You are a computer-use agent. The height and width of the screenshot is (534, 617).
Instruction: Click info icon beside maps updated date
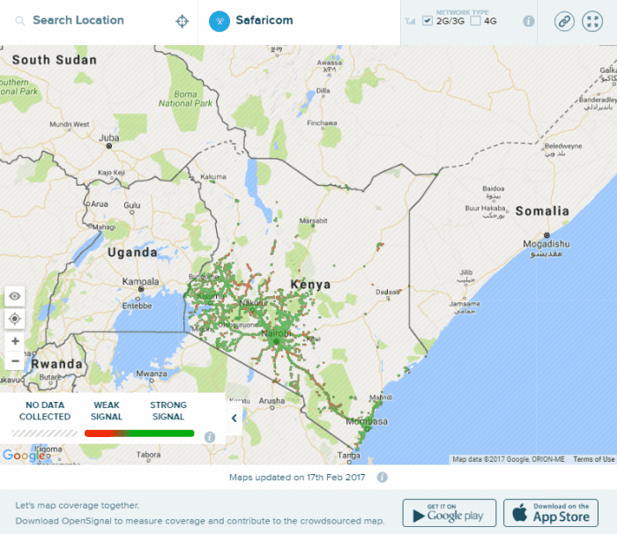point(383,478)
